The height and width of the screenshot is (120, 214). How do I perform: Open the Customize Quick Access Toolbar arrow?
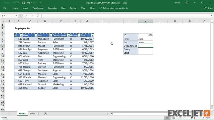click(x=40, y=3)
